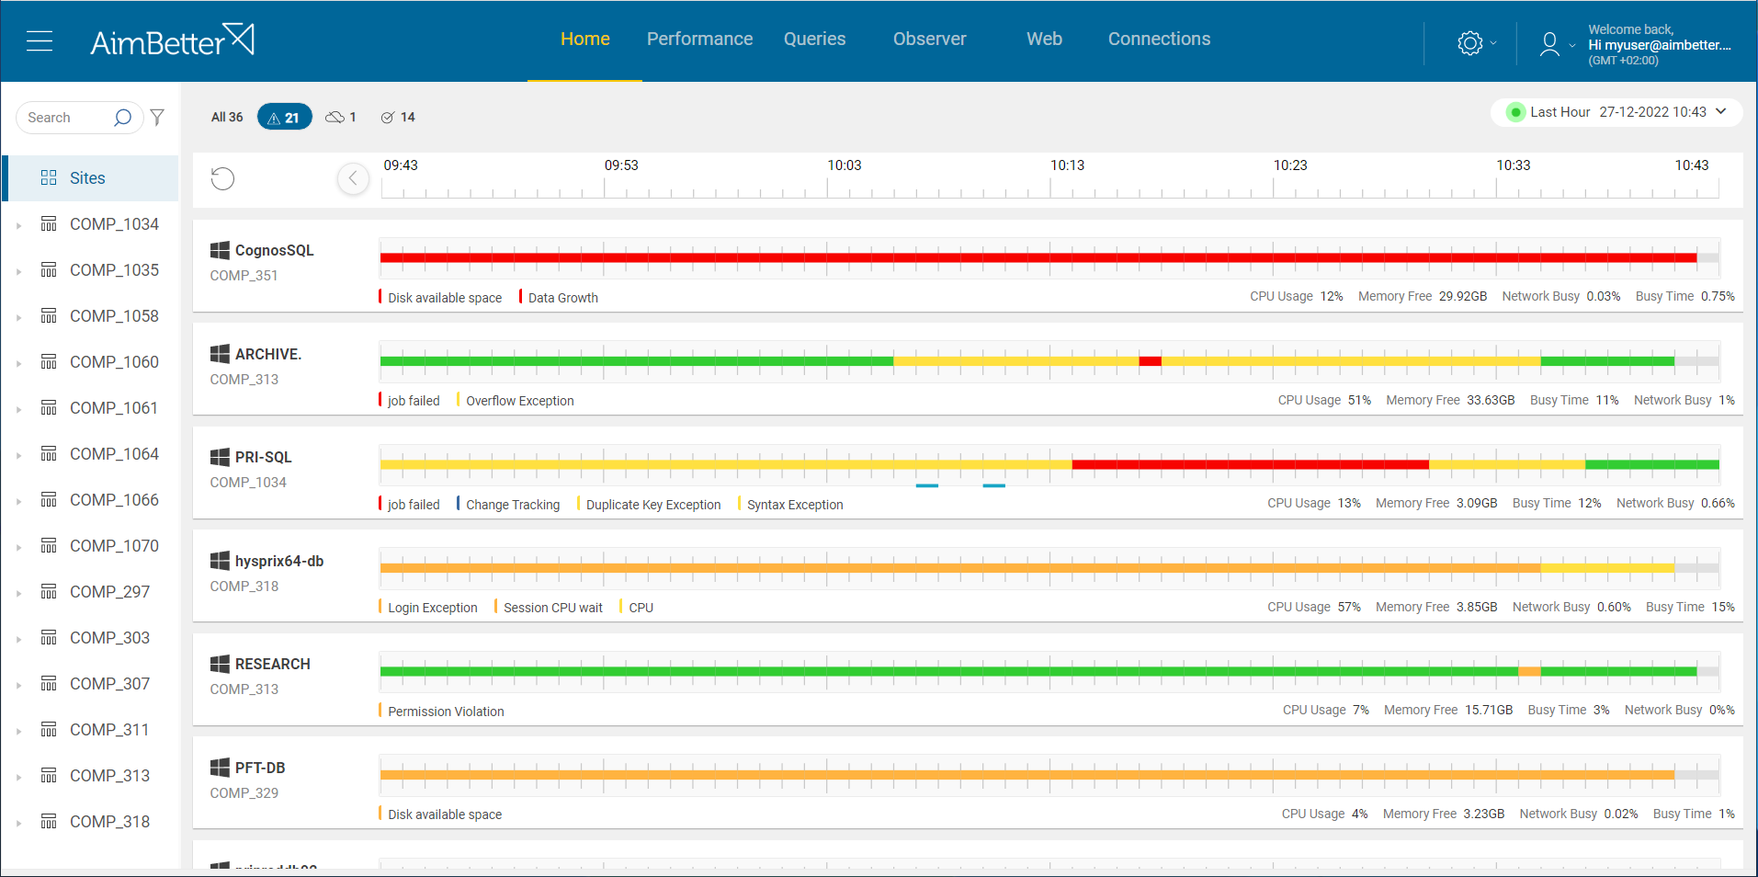Open the hamburger navigation menu
The image size is (1758, 877).
[40, 40]
